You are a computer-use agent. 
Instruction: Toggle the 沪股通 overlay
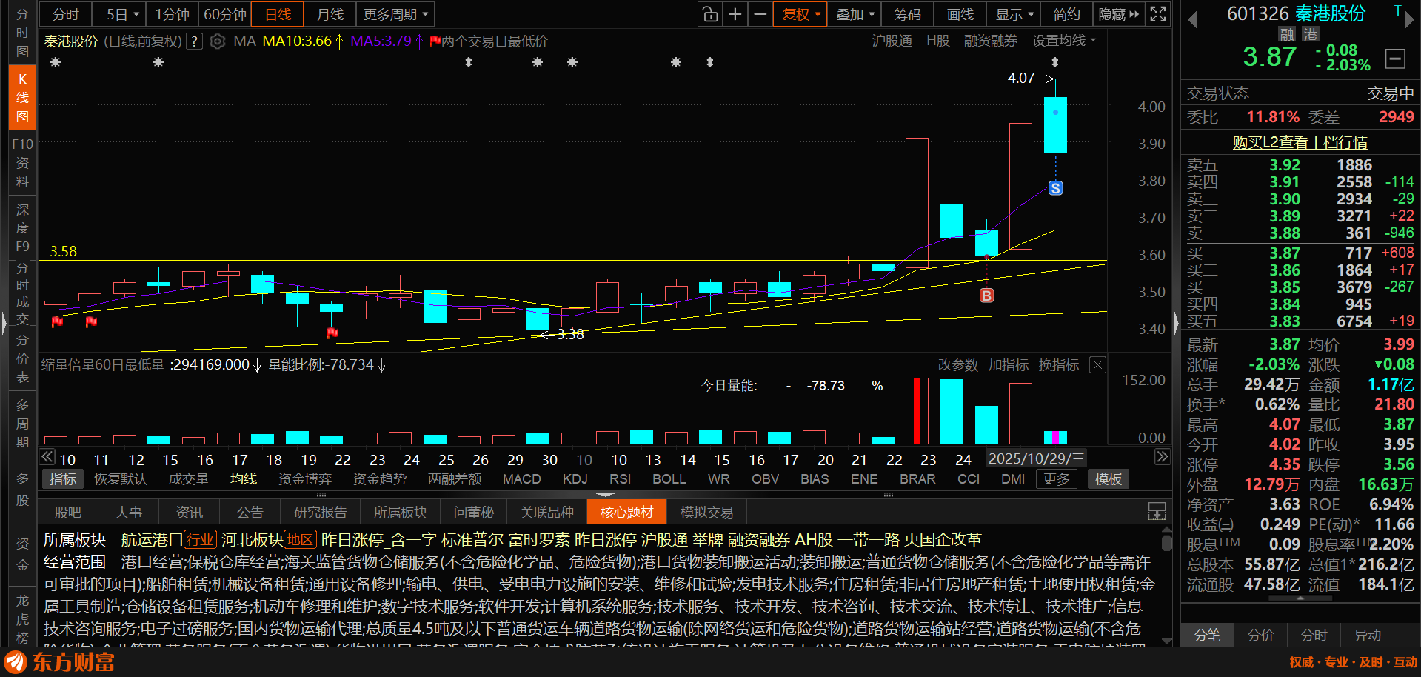point(892,41)
